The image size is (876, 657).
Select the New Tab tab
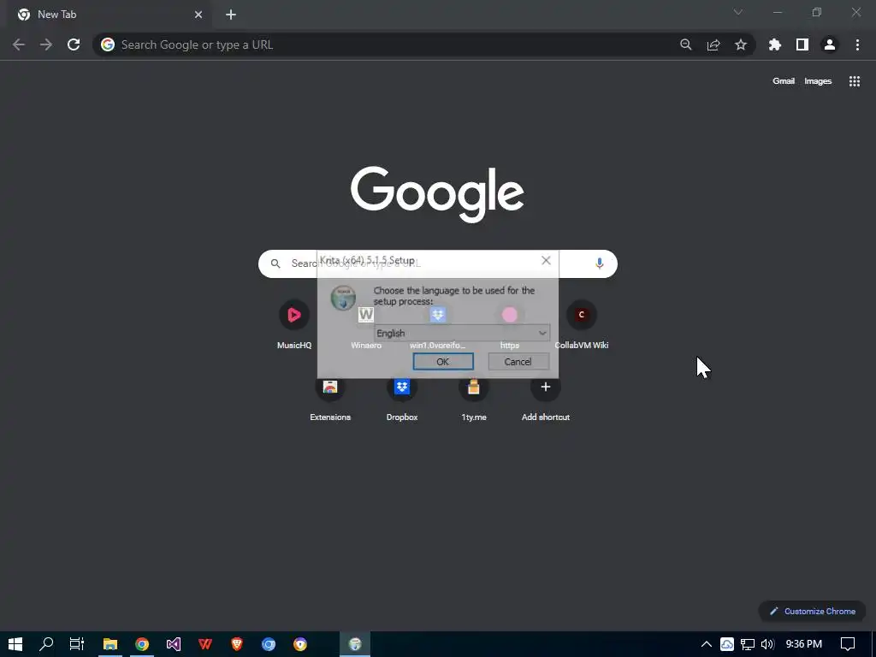click(x=109, y=15)
